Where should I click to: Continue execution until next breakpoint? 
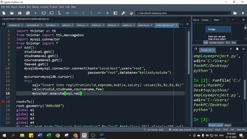pyautogui.click(x=99, y=13)
